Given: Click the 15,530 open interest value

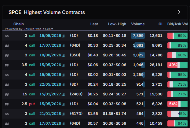Looking at the screenshot, I should 156,94.
